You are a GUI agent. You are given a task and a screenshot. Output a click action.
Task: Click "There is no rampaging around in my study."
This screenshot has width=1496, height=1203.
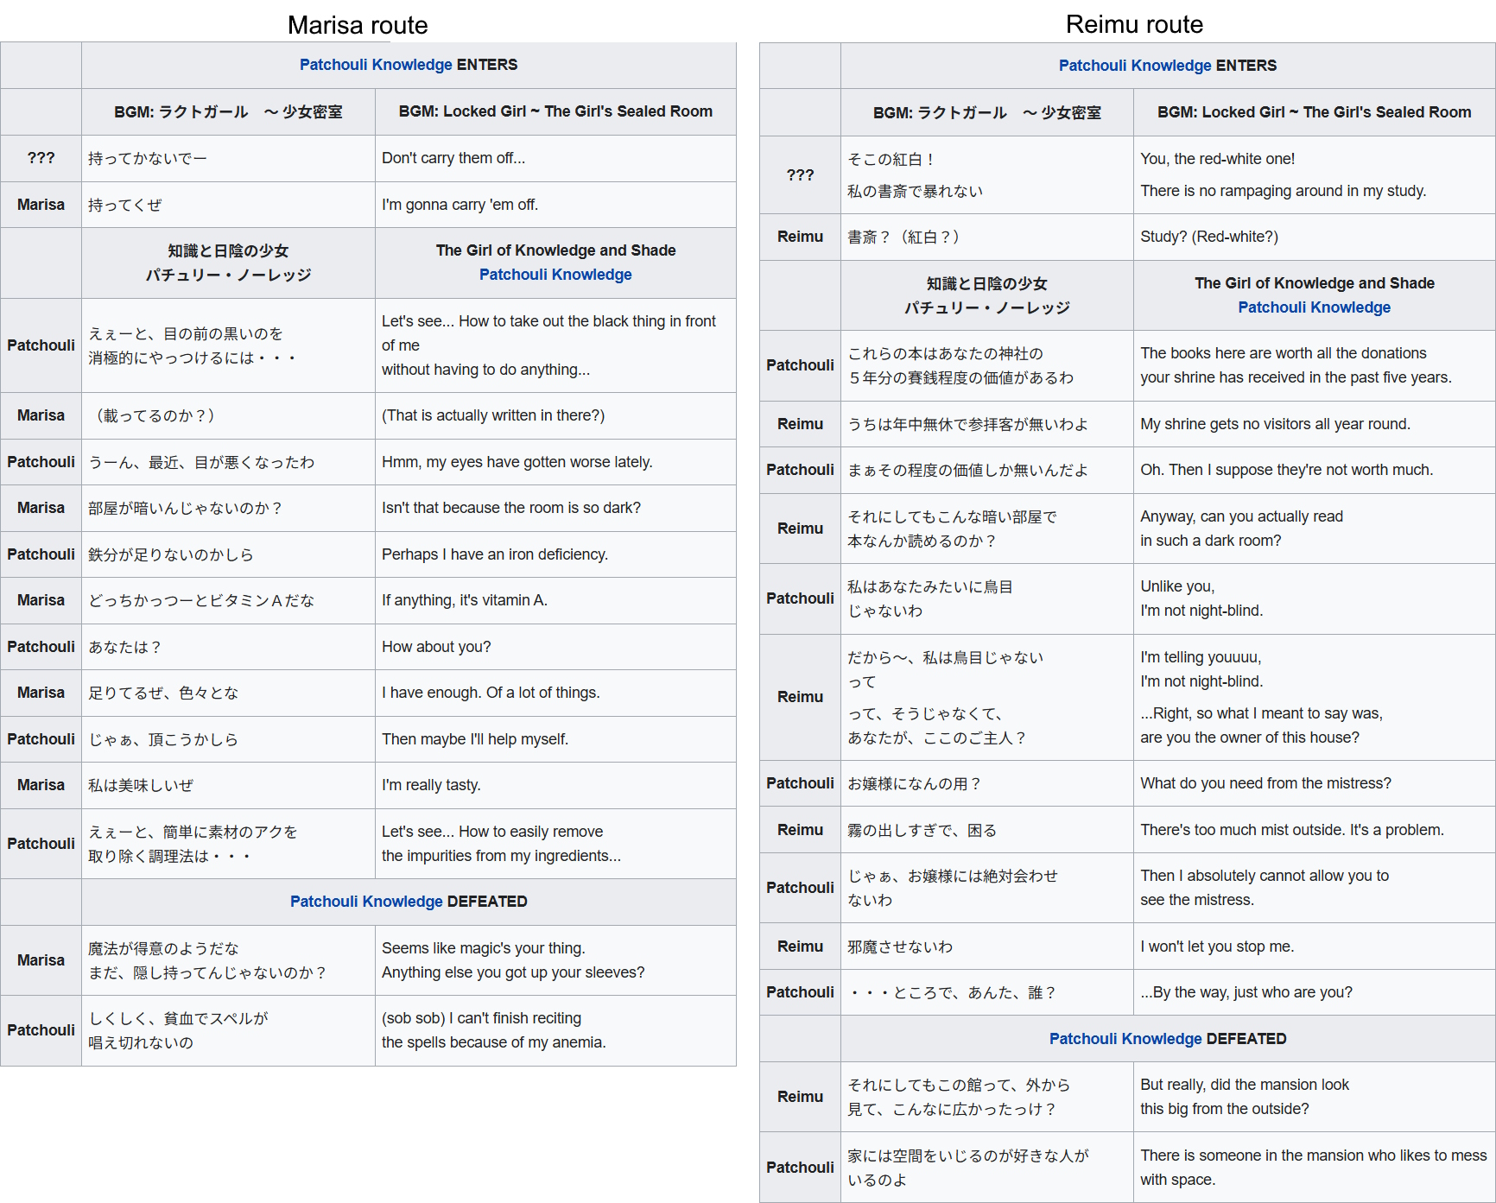[x=1284, y=191]
